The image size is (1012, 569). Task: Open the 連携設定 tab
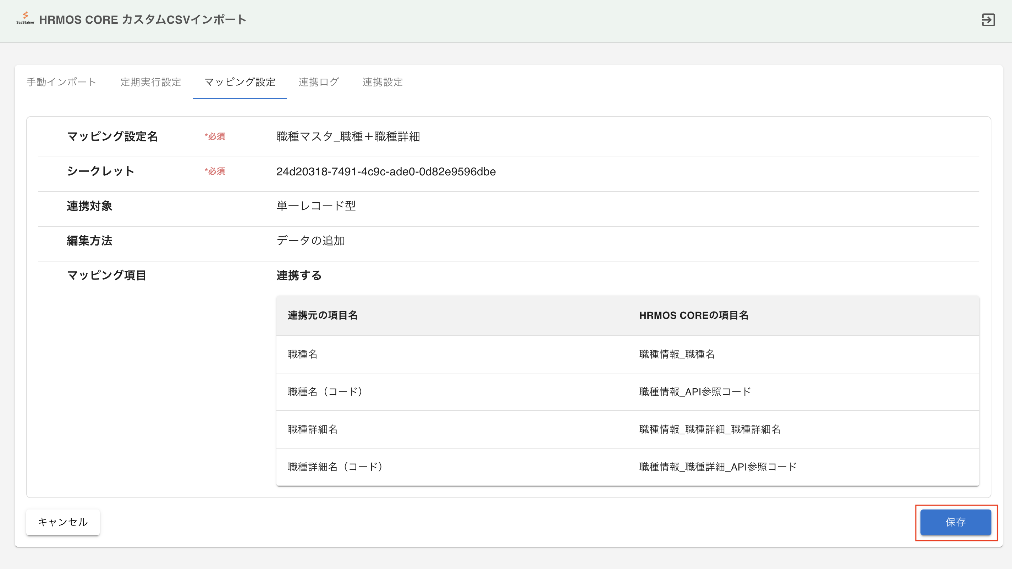(x=382, y=82)
